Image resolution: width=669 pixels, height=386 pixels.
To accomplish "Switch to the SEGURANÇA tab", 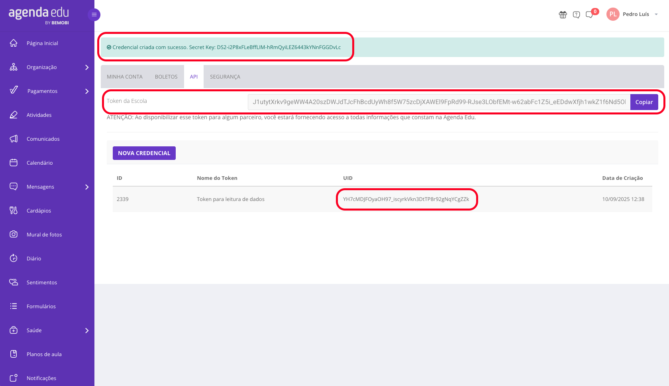I will point(225,77).
